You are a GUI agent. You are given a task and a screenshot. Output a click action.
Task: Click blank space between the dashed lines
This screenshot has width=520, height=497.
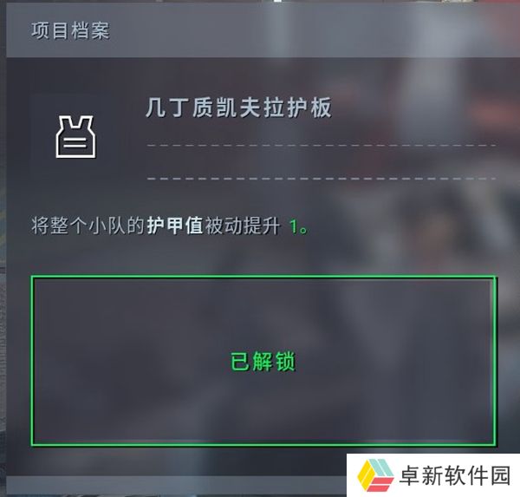321,162
